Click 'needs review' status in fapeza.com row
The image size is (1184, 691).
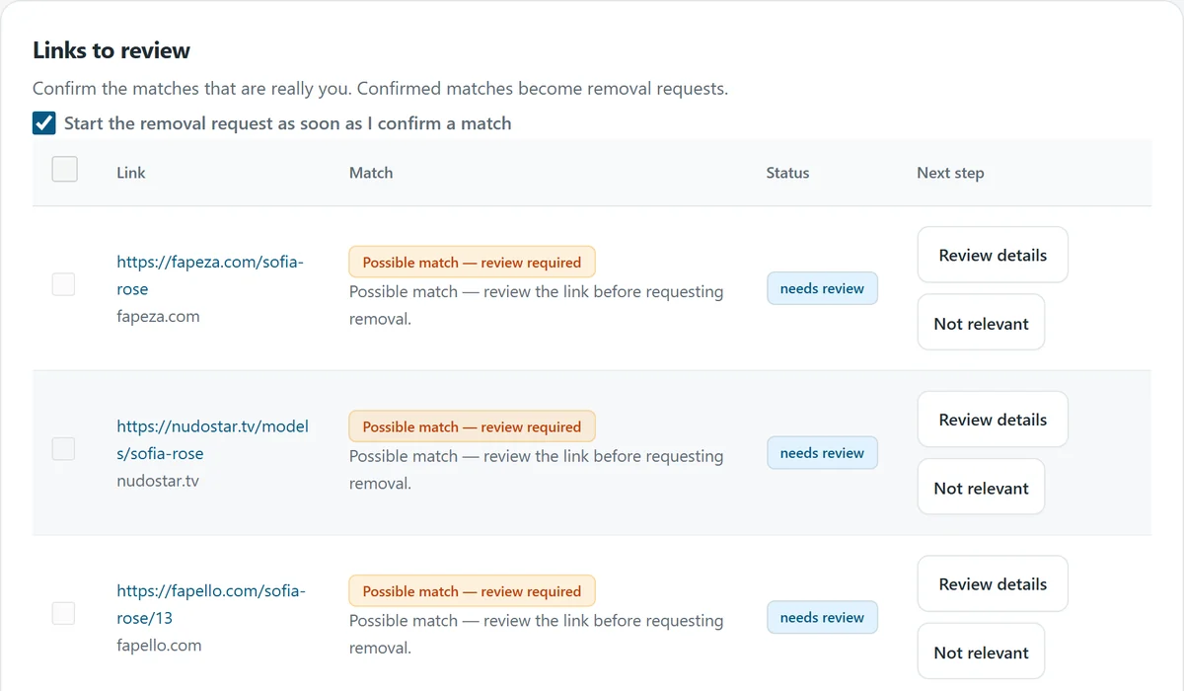tap(822, 288)
